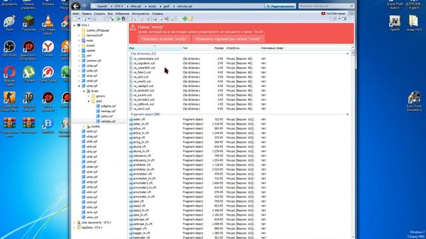Image resolution: width=426 pixels, height=239 pixels.
Task: Open the World of Tanks desktop shortcut
Action: point(29,101)
